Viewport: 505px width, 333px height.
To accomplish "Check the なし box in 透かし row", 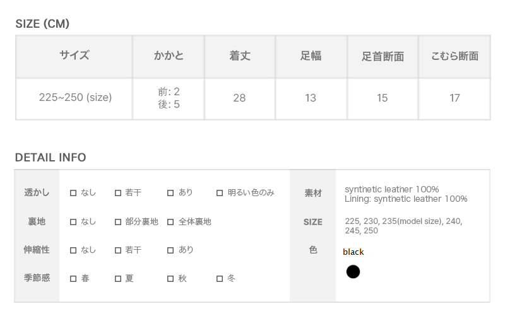I will (73, 193).
